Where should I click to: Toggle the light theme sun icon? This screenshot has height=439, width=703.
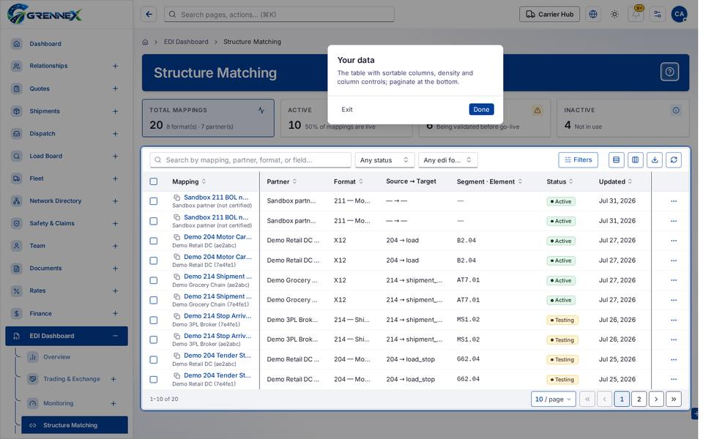pyautogui.click(x=614, y=15)
